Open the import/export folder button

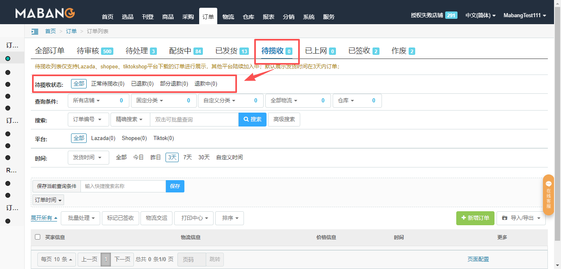[x=521, y=218]
